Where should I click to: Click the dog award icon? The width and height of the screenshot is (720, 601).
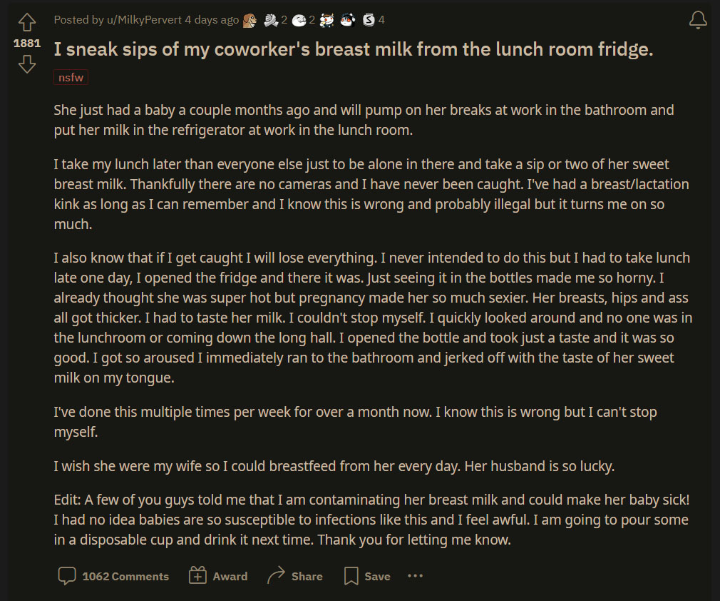pos(250,20)
